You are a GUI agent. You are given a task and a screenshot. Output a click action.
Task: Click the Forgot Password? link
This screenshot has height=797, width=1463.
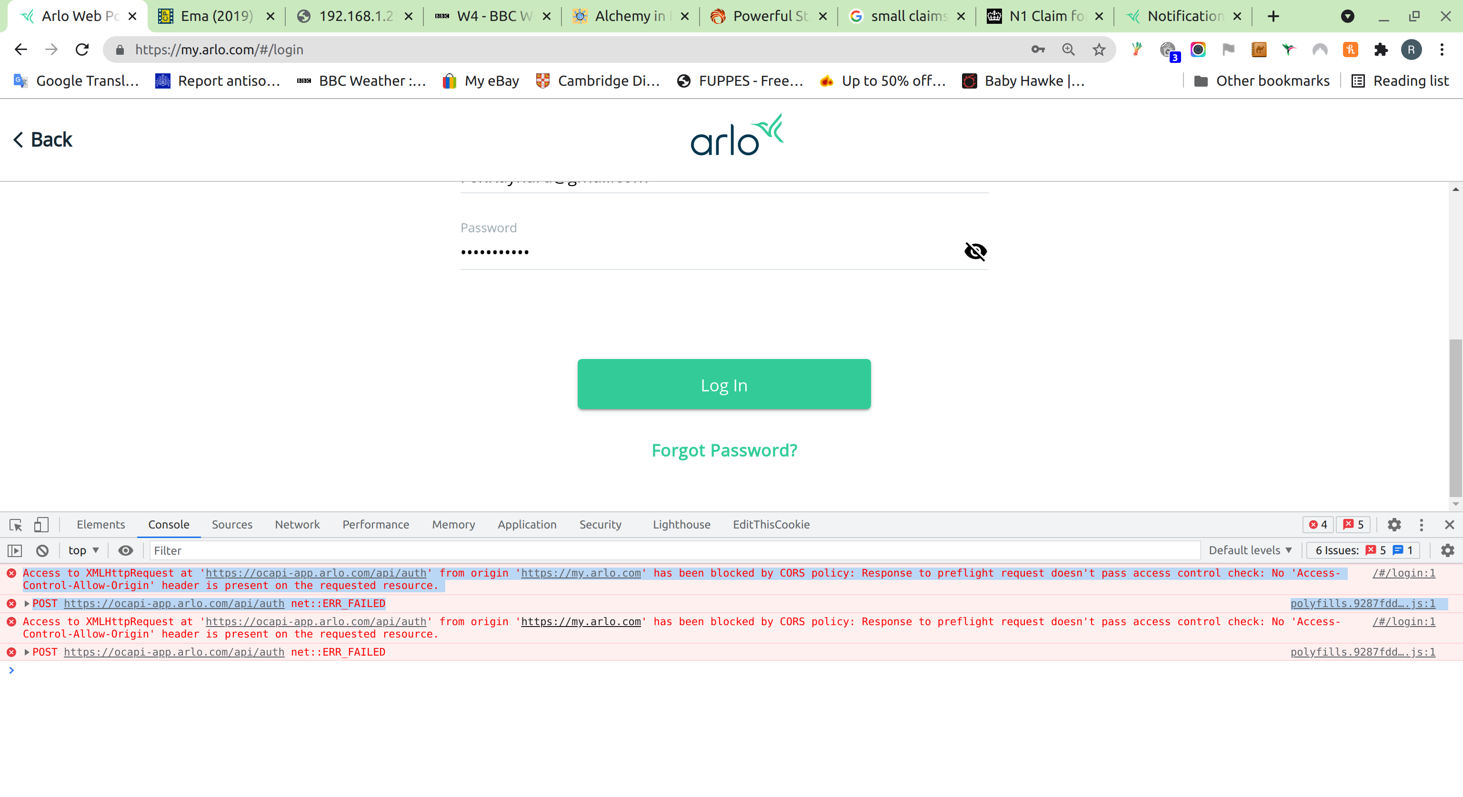[x=724, y=450]
